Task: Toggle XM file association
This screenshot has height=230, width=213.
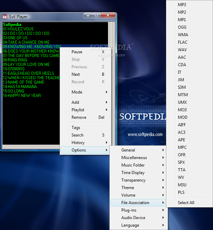Action: coord(189,80)
